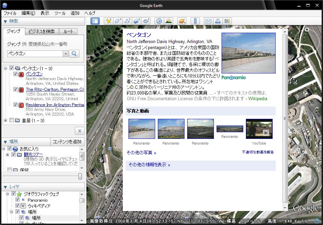Click the ペンタゴン title link in balloon
The width and height of the screenshot is (323, 225).
pyautogui.click(x=139, y=35)
